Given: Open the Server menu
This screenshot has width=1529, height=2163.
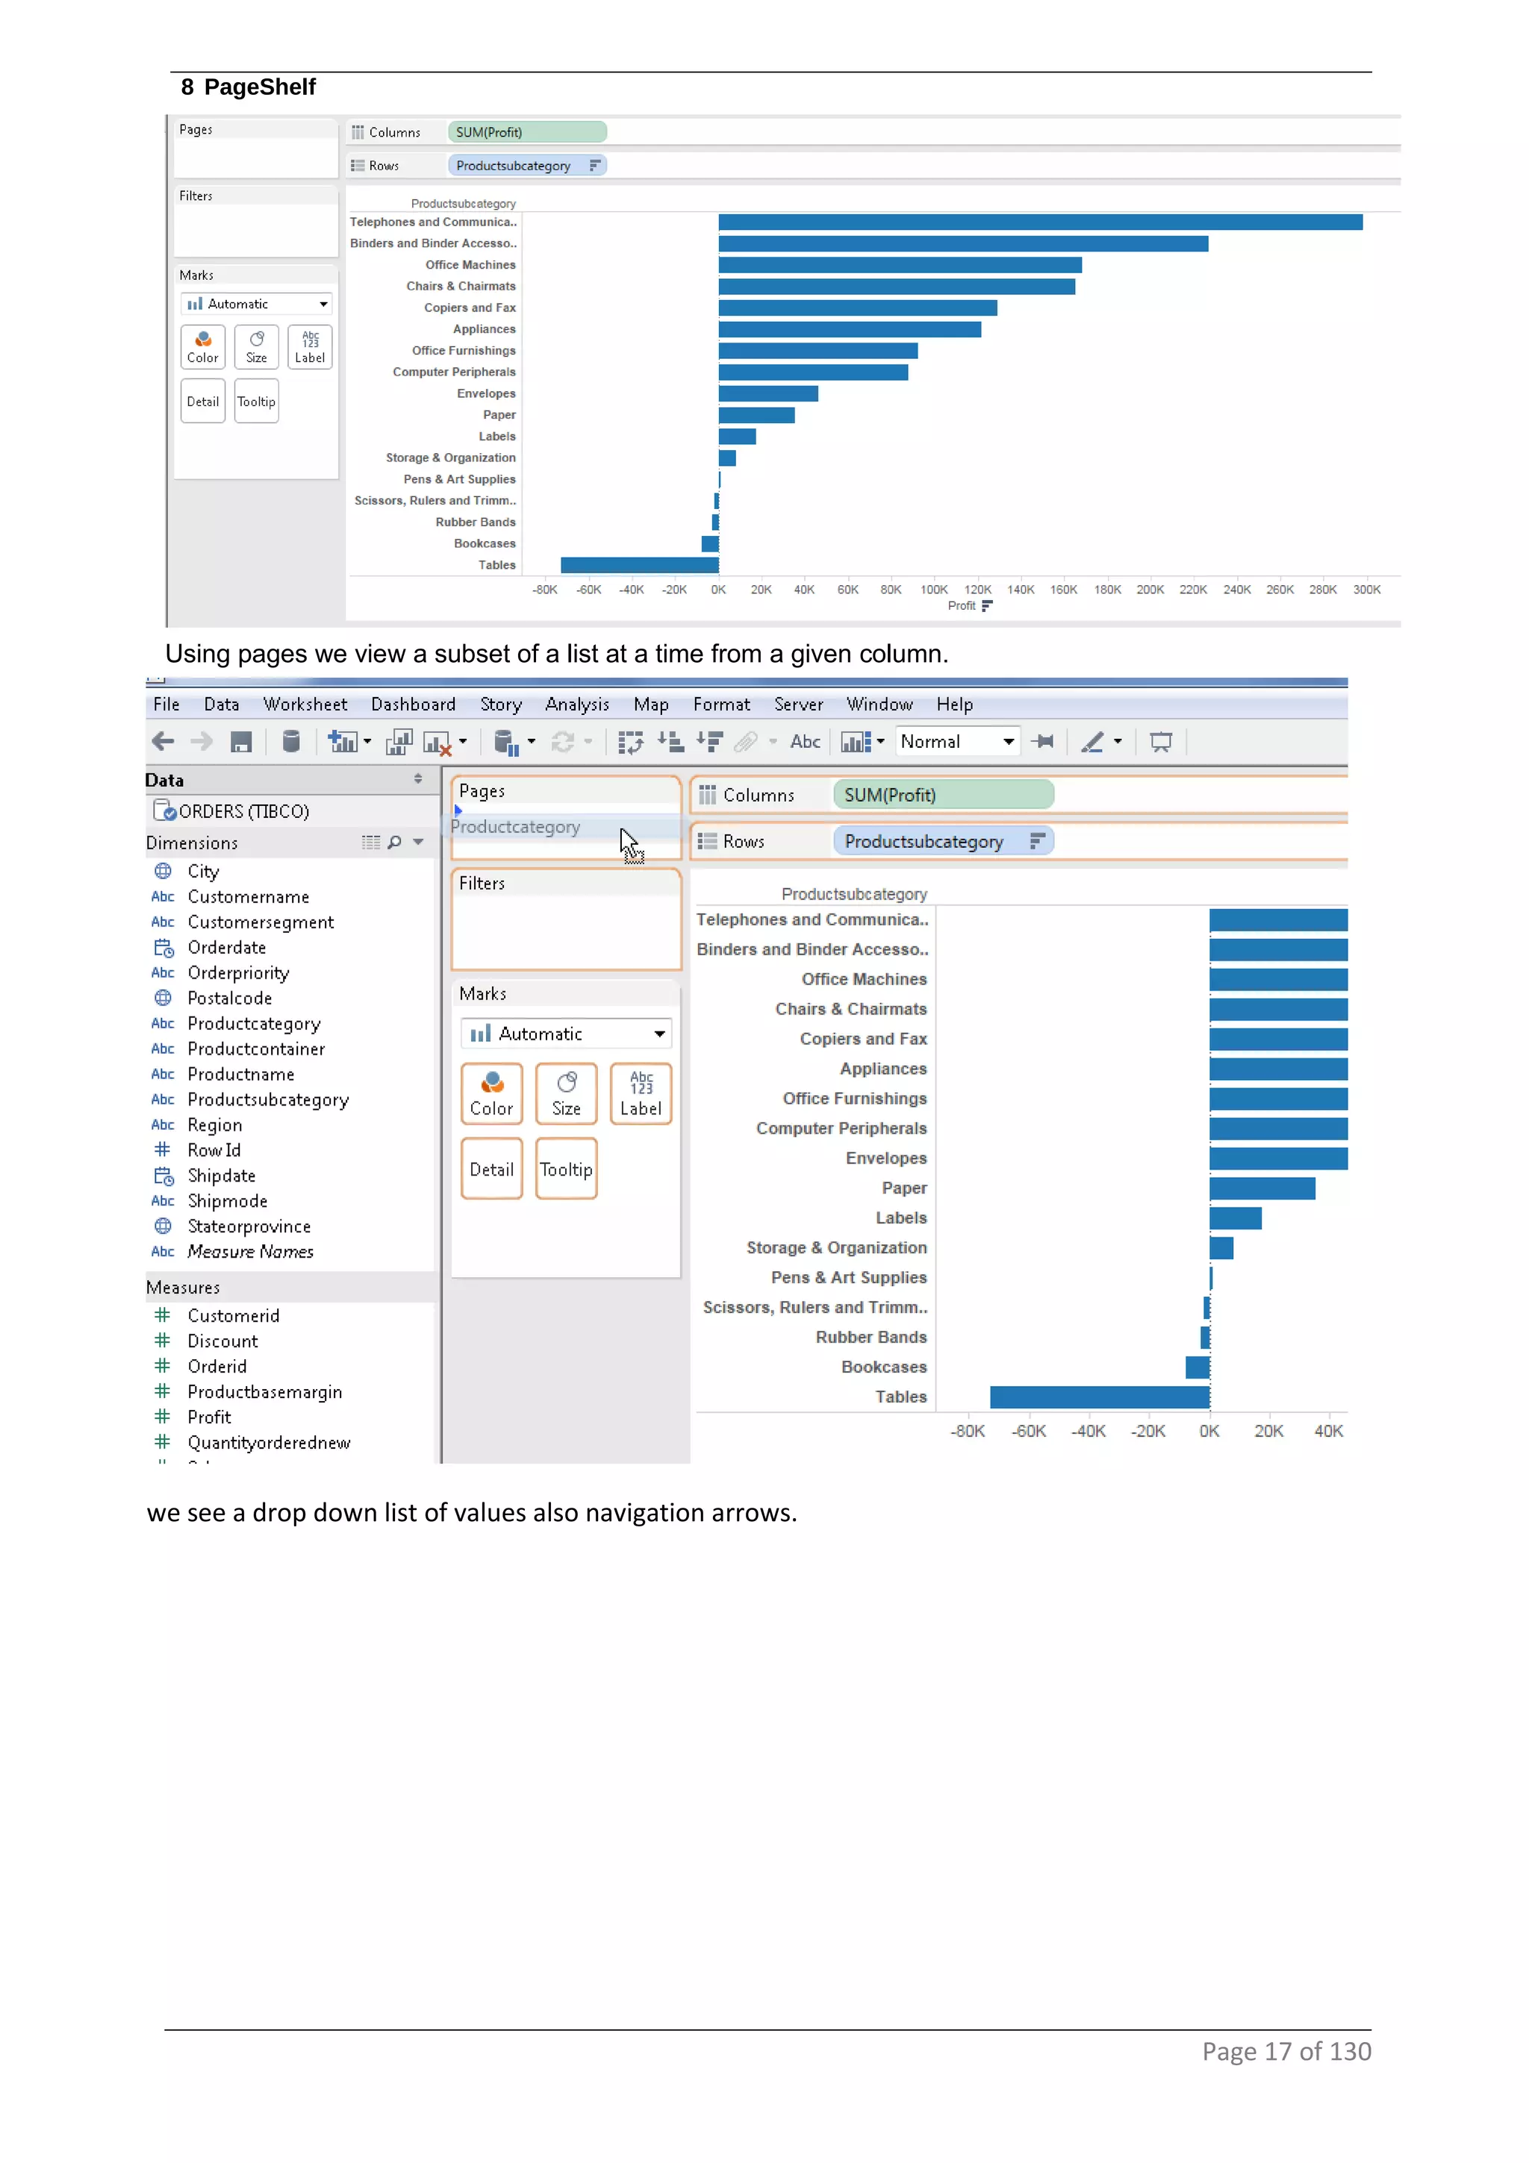Looking at the screenshot, I should click(799, 705).
